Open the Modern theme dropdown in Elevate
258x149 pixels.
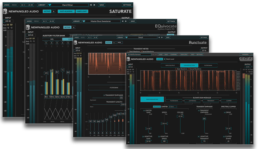tap(246, 54)
